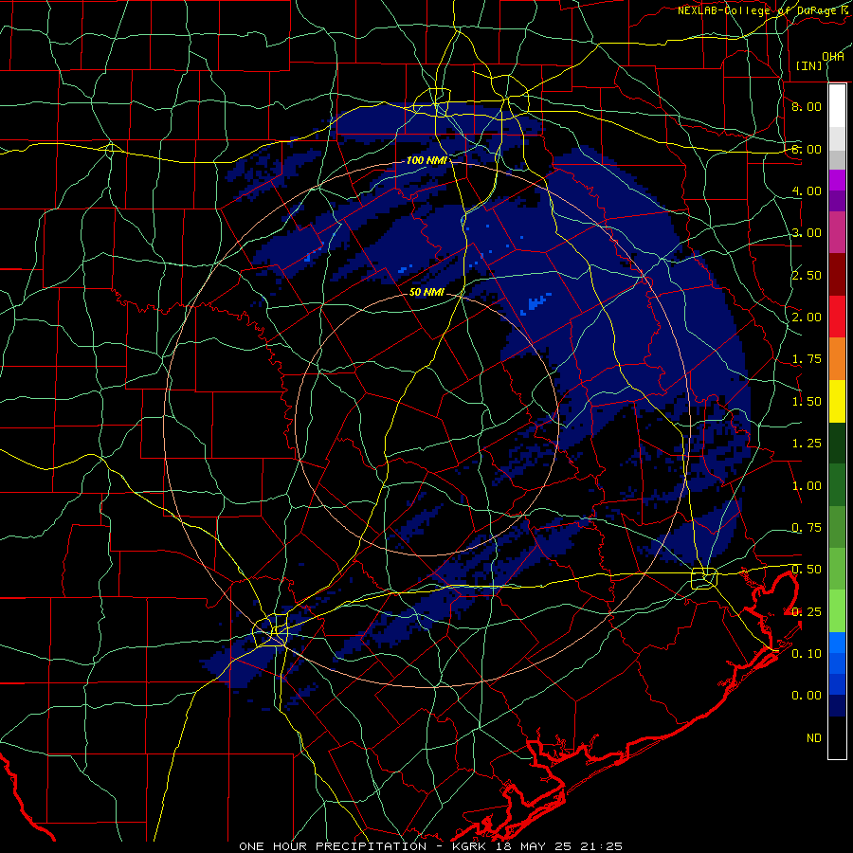Image resolution: width=853 pixels, height=853 pixels.
Task: Click the '0.25' legend value
Action: pos(807,612)
